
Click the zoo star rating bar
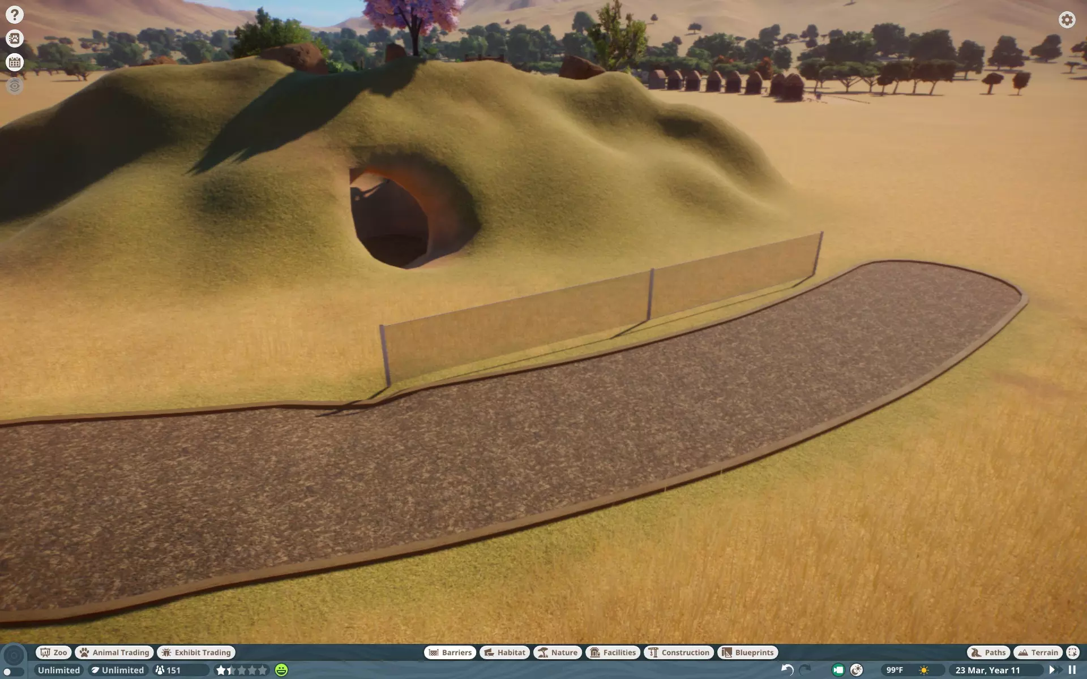click(x=241, y=670)
